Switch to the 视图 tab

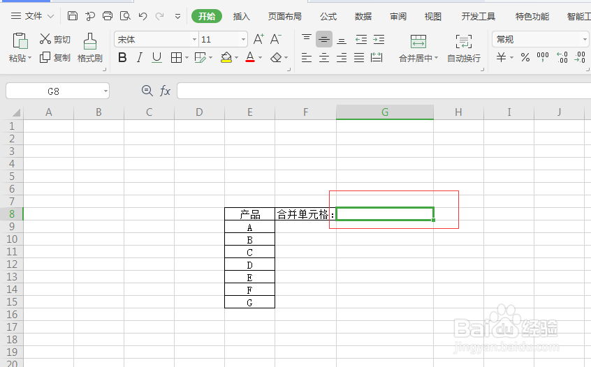click(432, 16)
